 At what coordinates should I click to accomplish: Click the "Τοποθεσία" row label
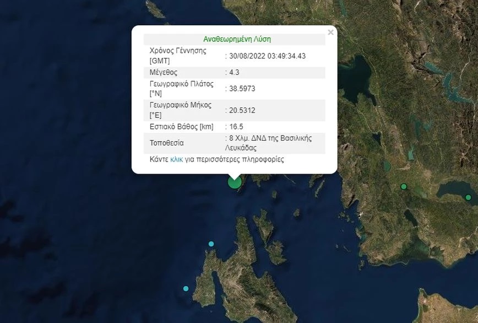pos(166,143)
